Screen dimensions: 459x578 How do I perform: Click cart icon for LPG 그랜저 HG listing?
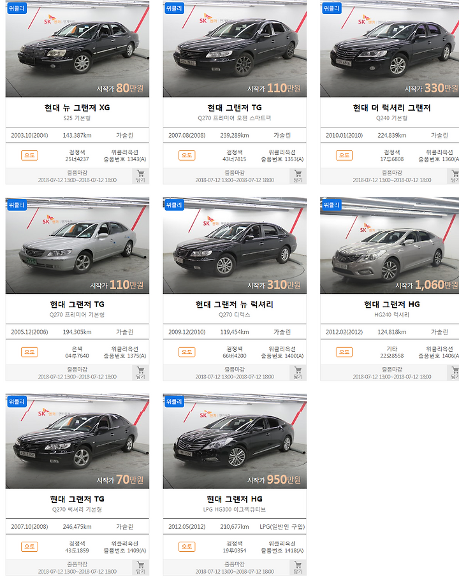(298, 567)
